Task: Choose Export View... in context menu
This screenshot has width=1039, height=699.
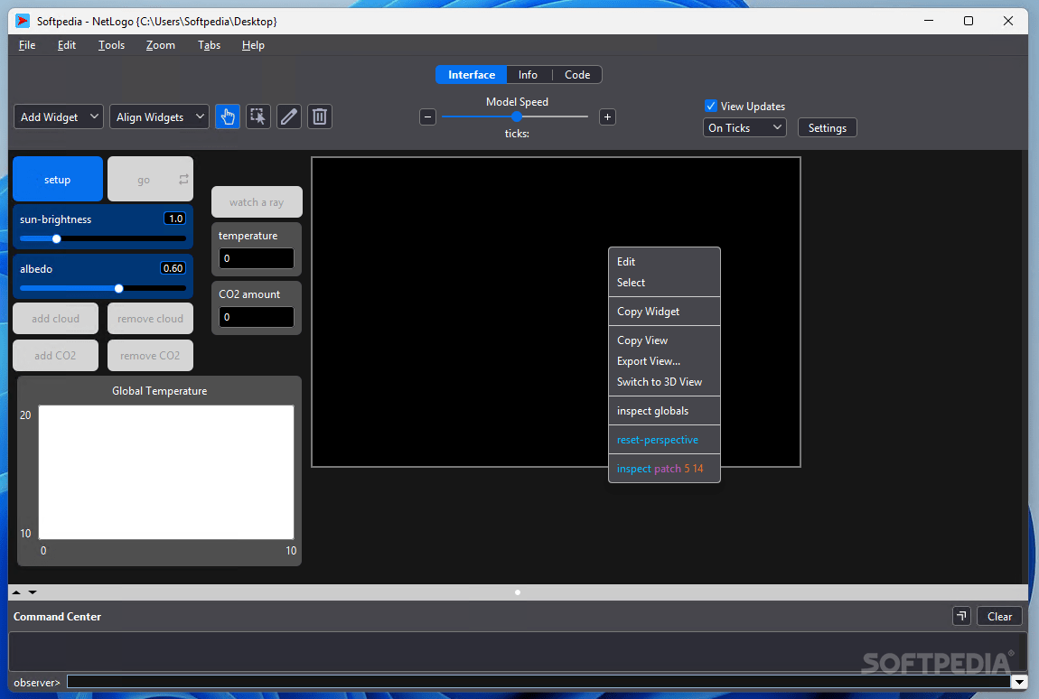Action: [664, 361]
